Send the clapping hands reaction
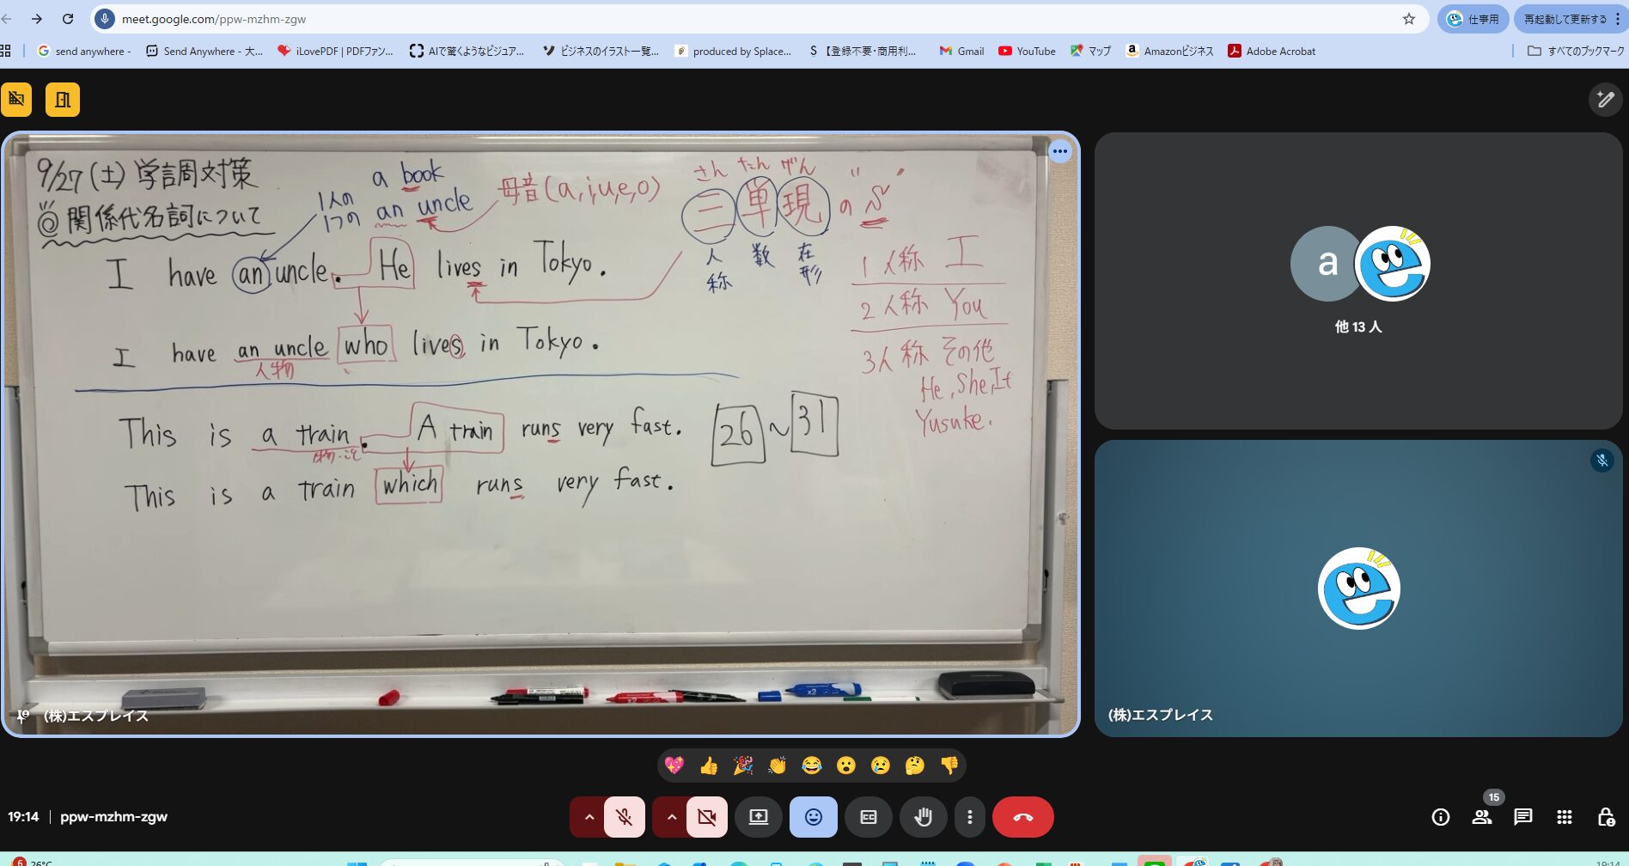Image resolution: width=1629 pixels, height=866 pixels. coord(778,765)
